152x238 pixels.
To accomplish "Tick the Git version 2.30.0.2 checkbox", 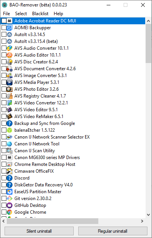I will [4, 199].
